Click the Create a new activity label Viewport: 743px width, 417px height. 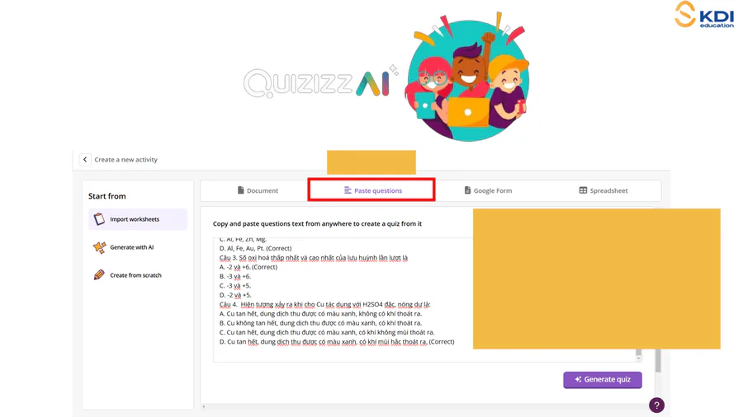click(126, 160)
